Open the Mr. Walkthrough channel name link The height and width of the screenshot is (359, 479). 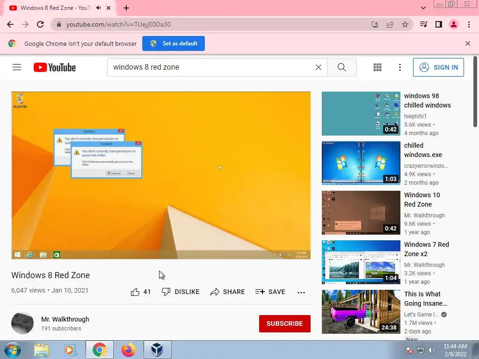pos(65,319)
